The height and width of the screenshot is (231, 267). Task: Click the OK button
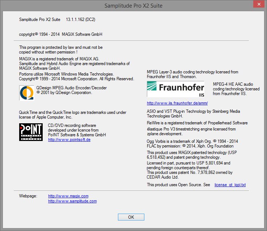131,217
